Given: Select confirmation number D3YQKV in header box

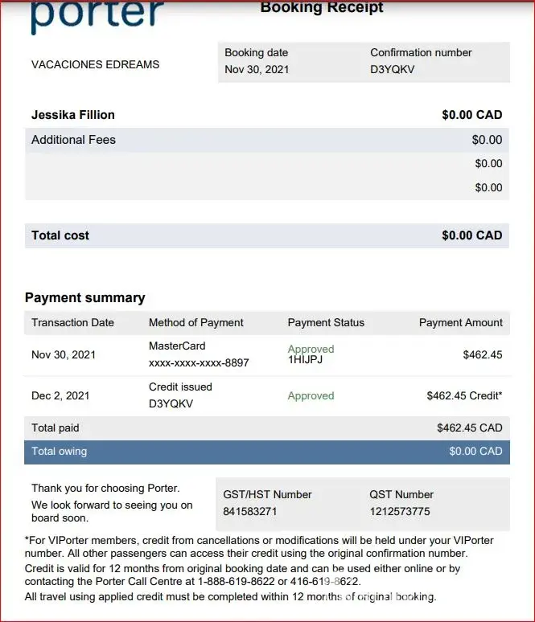Looking at the screenshot, I should pos(392,70).
